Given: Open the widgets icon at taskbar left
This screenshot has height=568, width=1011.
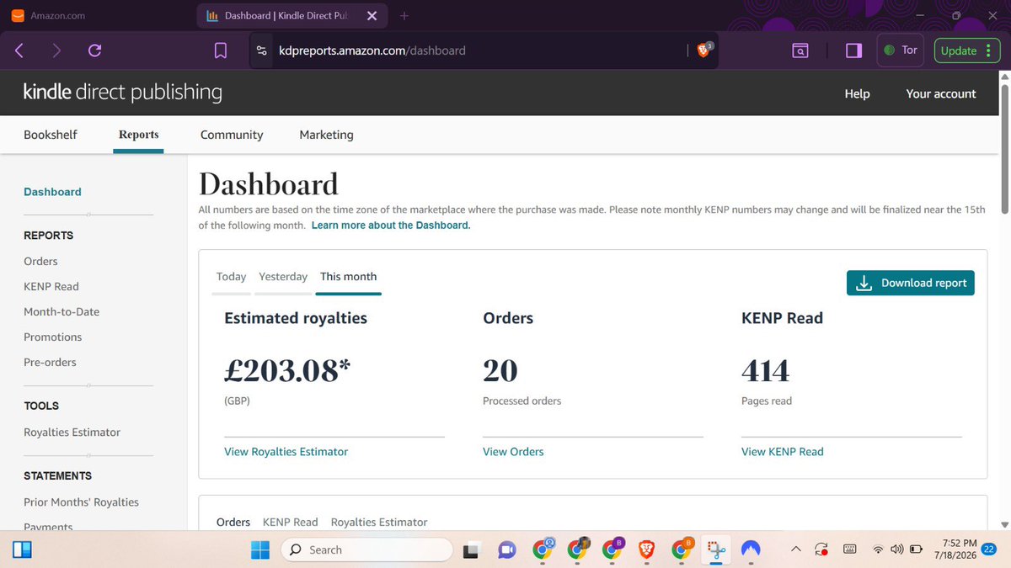Looking at the screenshot, I should pos(22,549).
